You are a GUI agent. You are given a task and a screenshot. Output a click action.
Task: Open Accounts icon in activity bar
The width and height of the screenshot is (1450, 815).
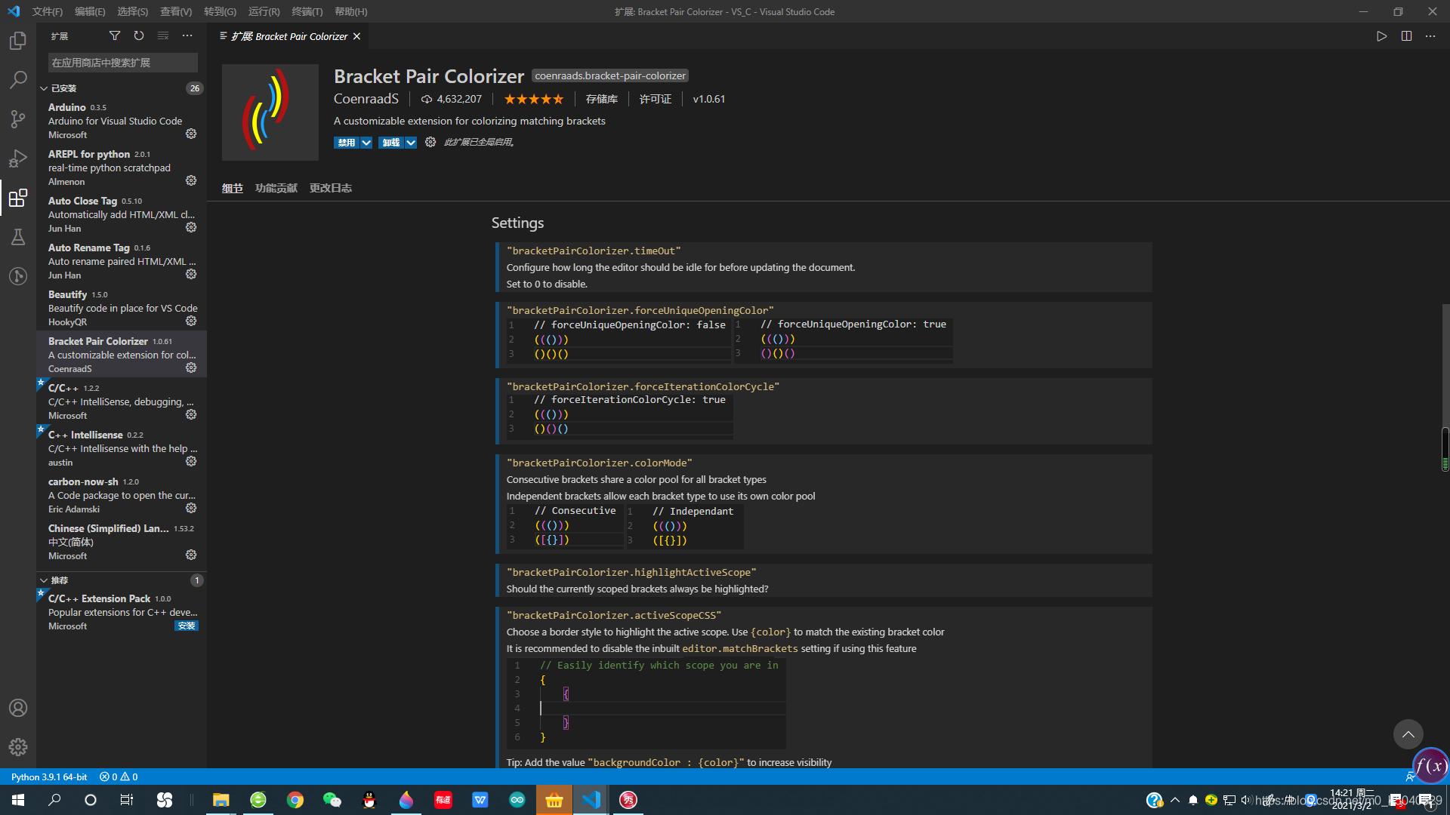coord(18,708)
